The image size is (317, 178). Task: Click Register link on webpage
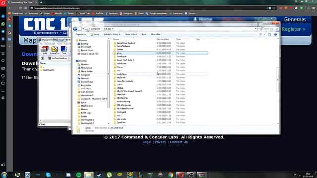pyautogui.click(x=293, y=29)
